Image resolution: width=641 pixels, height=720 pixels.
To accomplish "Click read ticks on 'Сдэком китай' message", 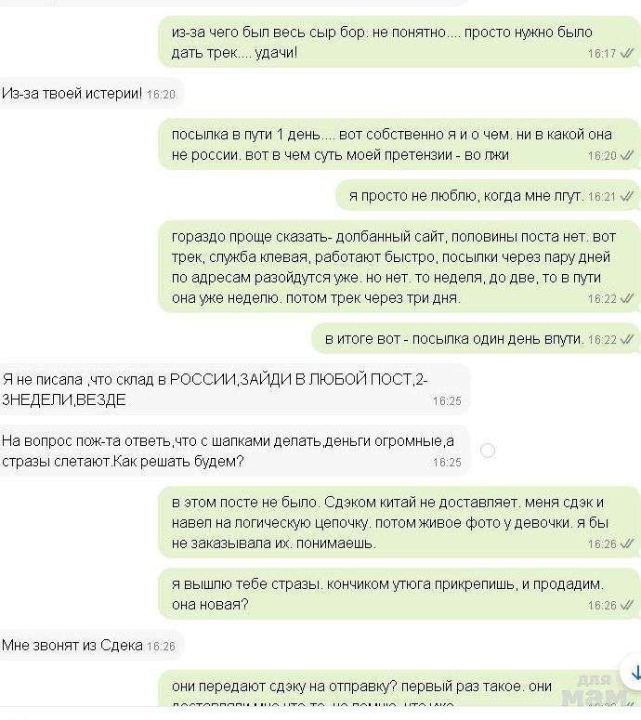I will [627, 543].
